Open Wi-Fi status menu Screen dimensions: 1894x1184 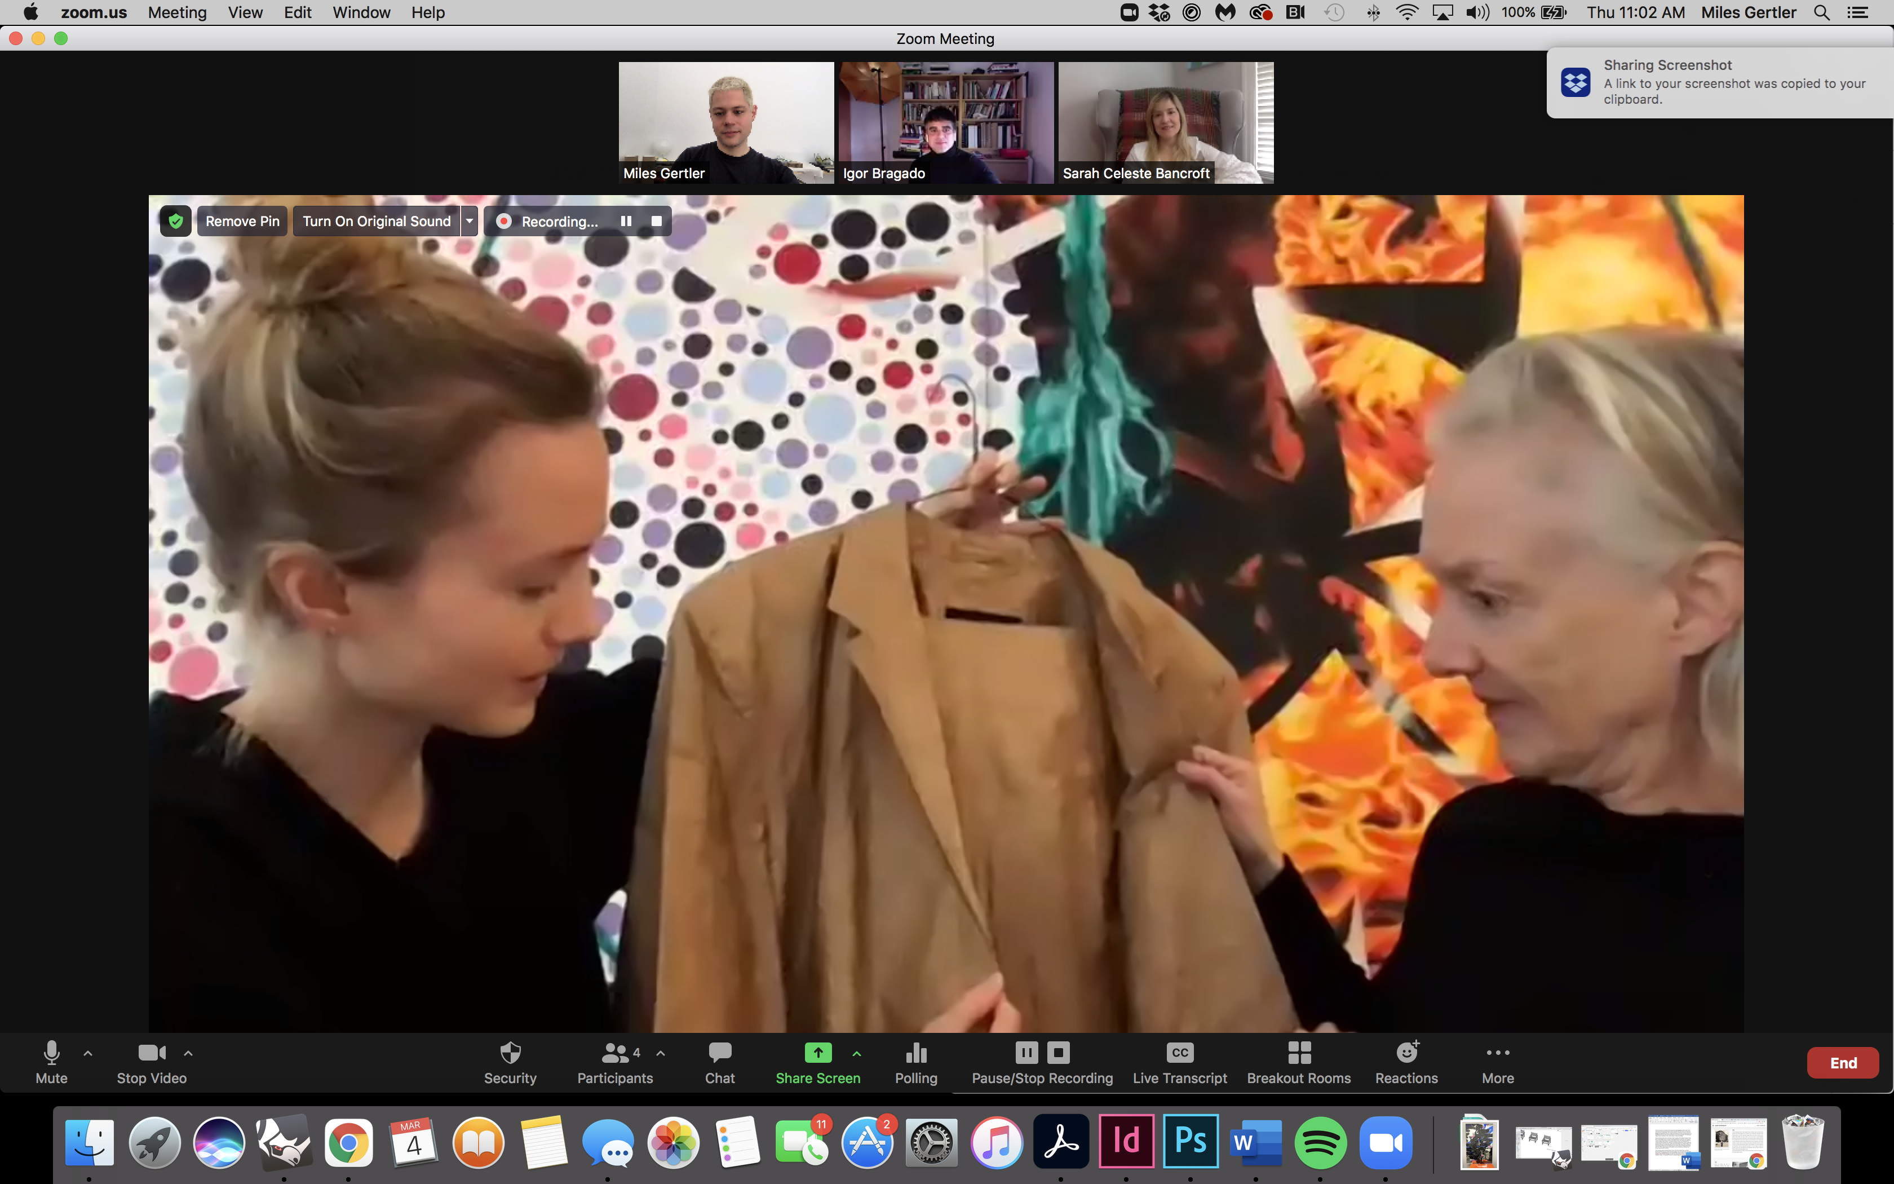click(1407, 12)
